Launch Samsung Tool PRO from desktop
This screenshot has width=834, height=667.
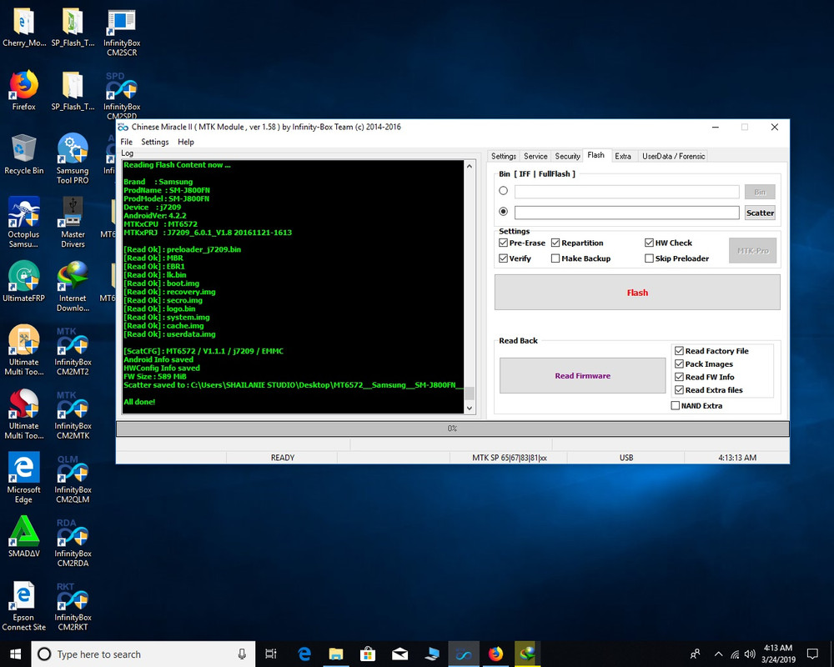point(73,151)
